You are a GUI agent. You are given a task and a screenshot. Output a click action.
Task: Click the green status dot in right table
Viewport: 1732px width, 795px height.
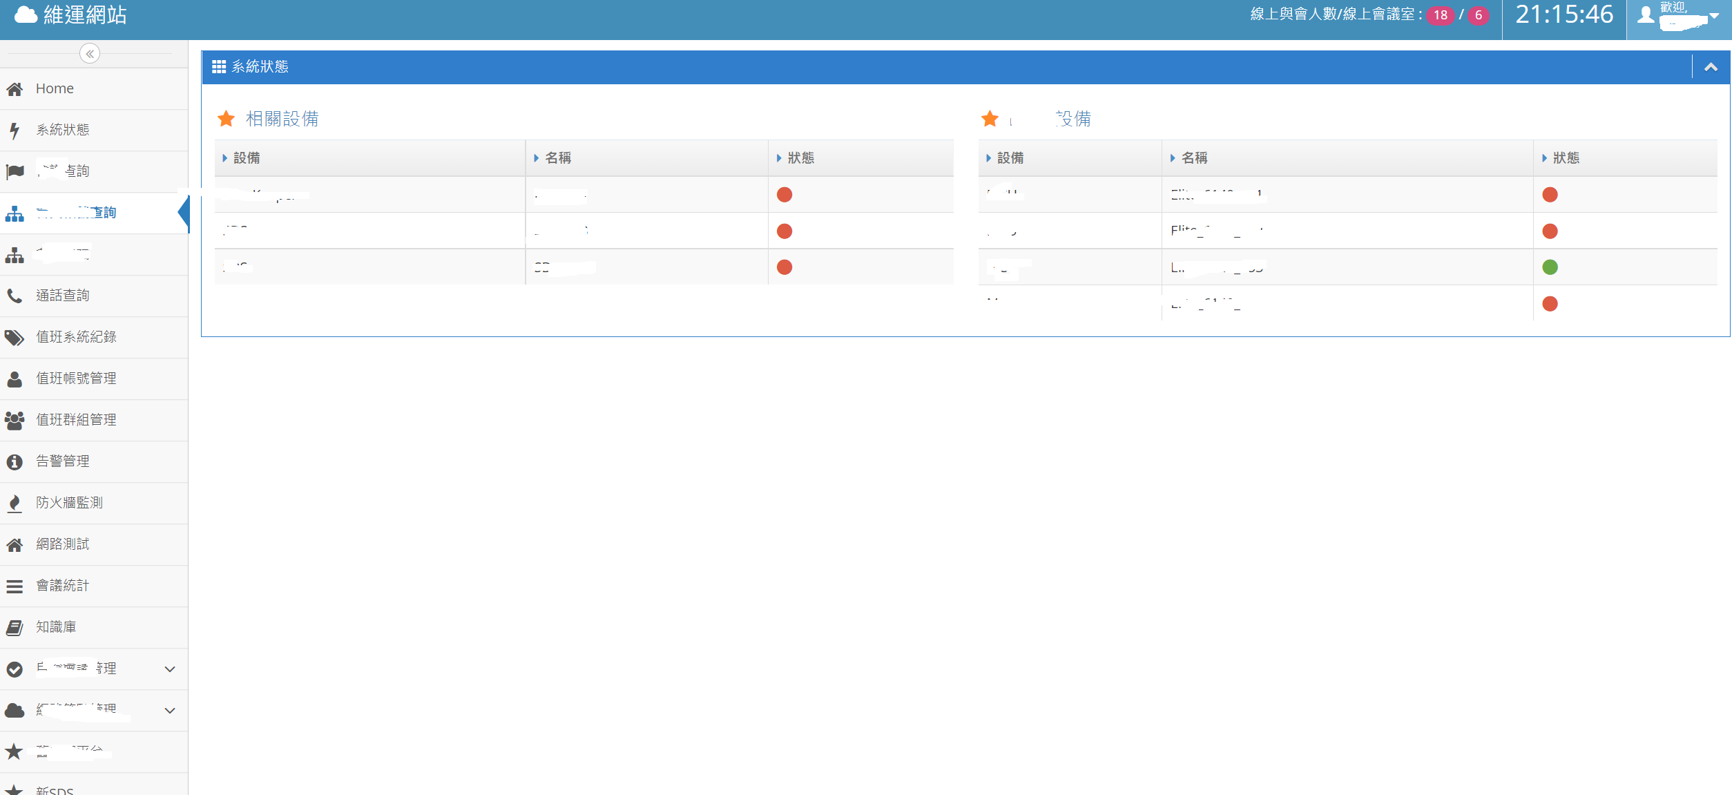pyautogui.click(x=1550, y=267)
